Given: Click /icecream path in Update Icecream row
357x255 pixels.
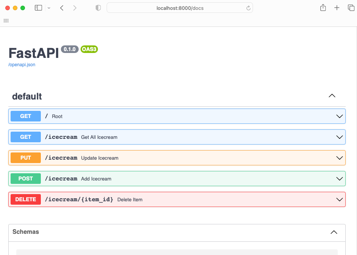Looking at the screenshot, I should tap(61, 158).
